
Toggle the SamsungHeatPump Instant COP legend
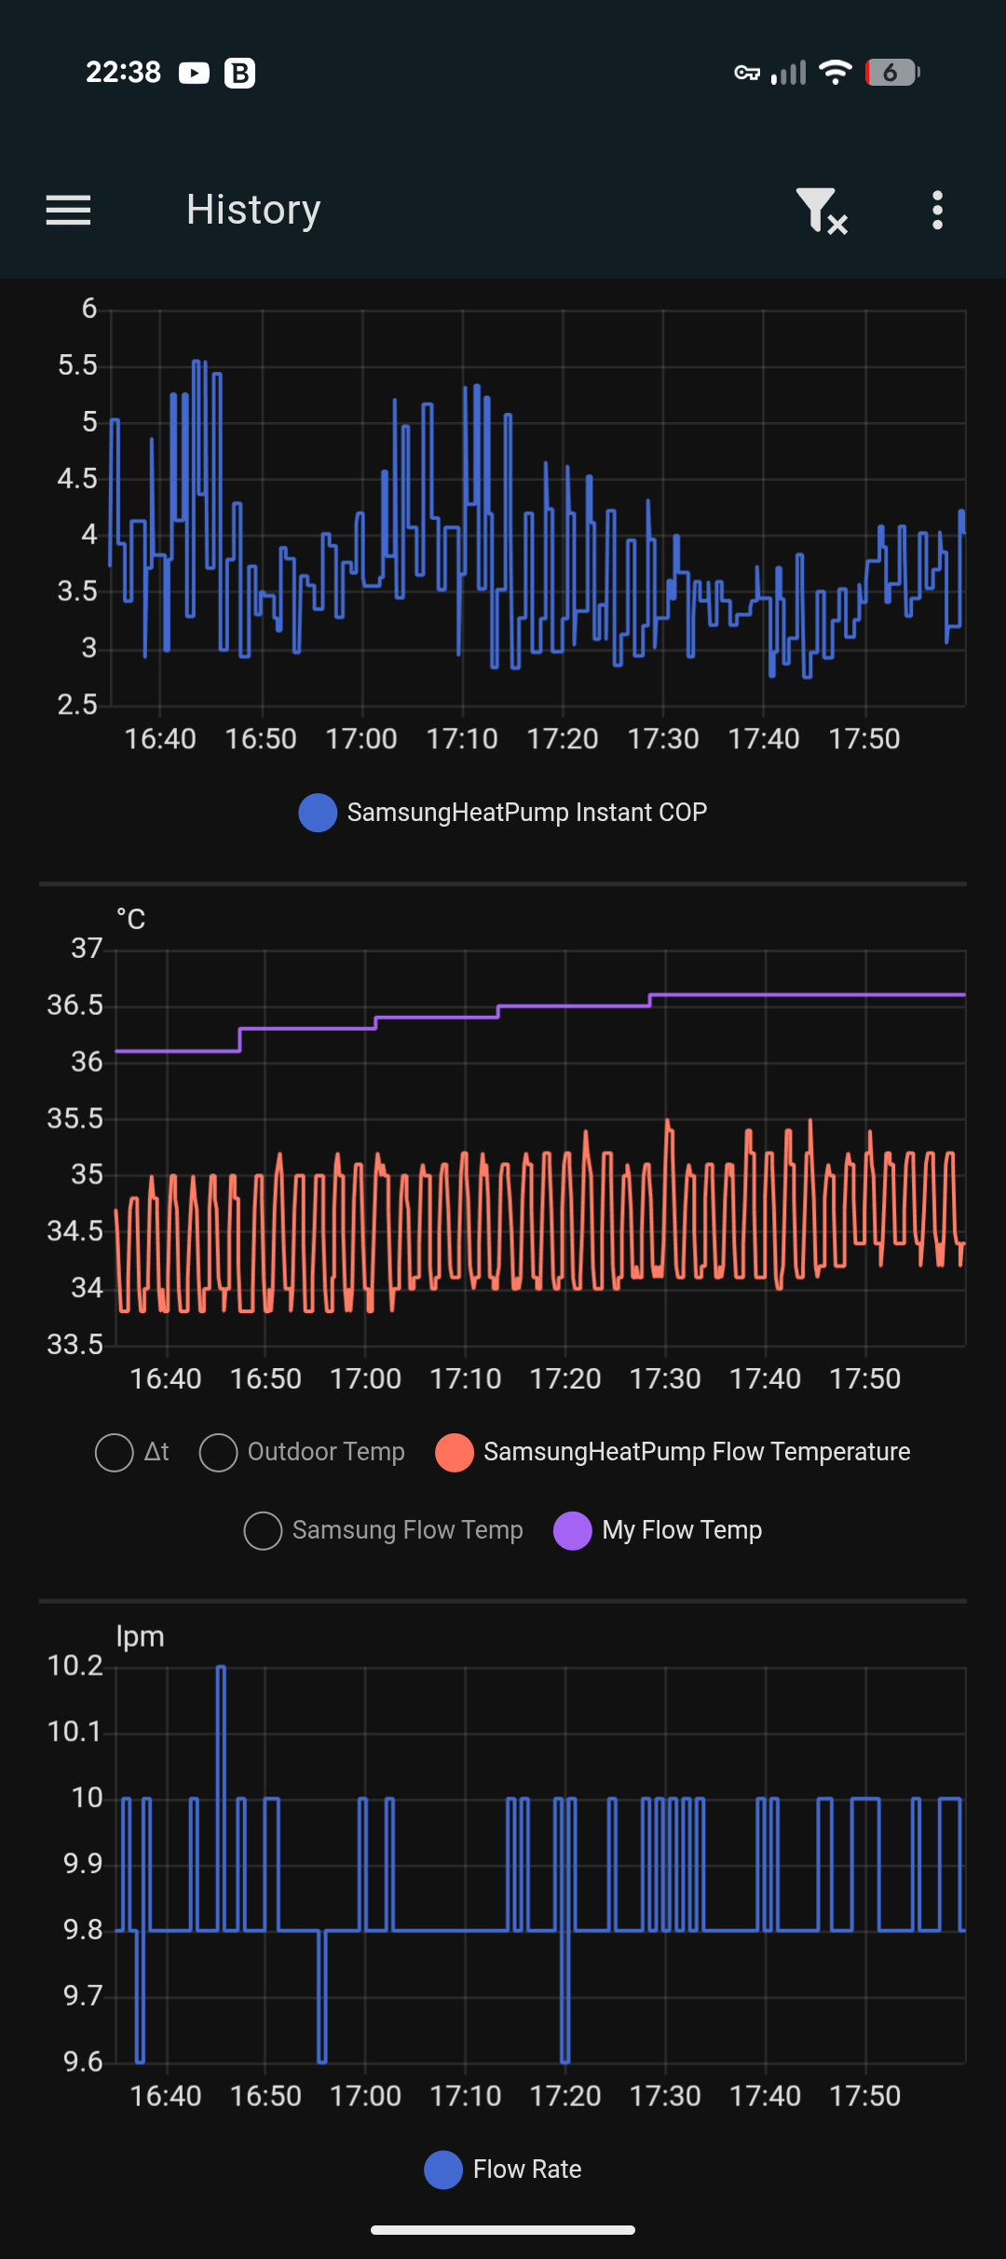click(x=503, y=813)
